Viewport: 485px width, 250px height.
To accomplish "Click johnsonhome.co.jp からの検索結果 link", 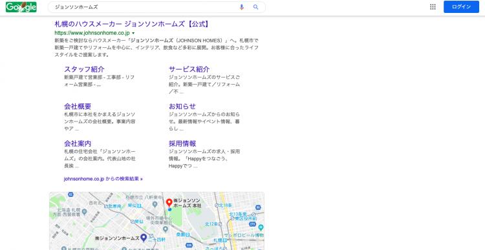I will pos(103,179).
